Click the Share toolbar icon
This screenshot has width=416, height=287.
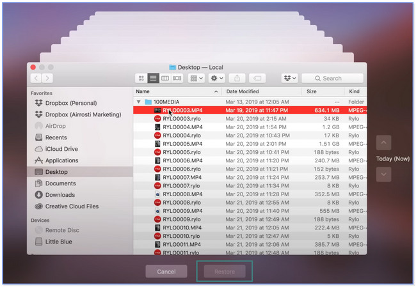[x=237, y=78]
